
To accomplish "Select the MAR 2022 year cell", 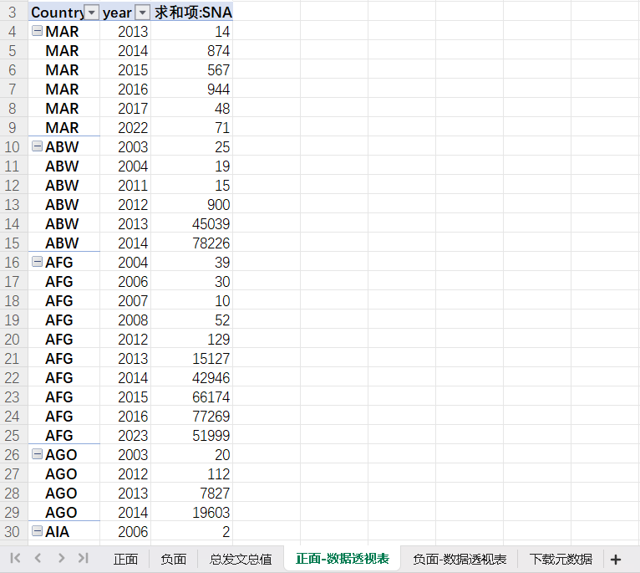I will click(x=125, y=127).
